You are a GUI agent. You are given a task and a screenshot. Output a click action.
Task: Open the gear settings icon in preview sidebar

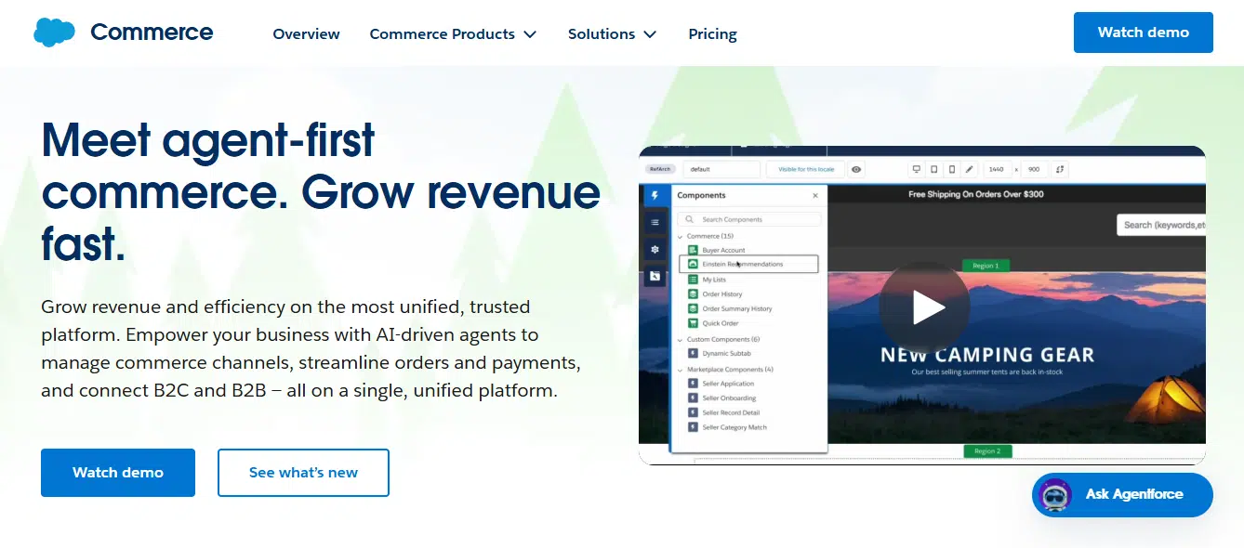(655, 249)
